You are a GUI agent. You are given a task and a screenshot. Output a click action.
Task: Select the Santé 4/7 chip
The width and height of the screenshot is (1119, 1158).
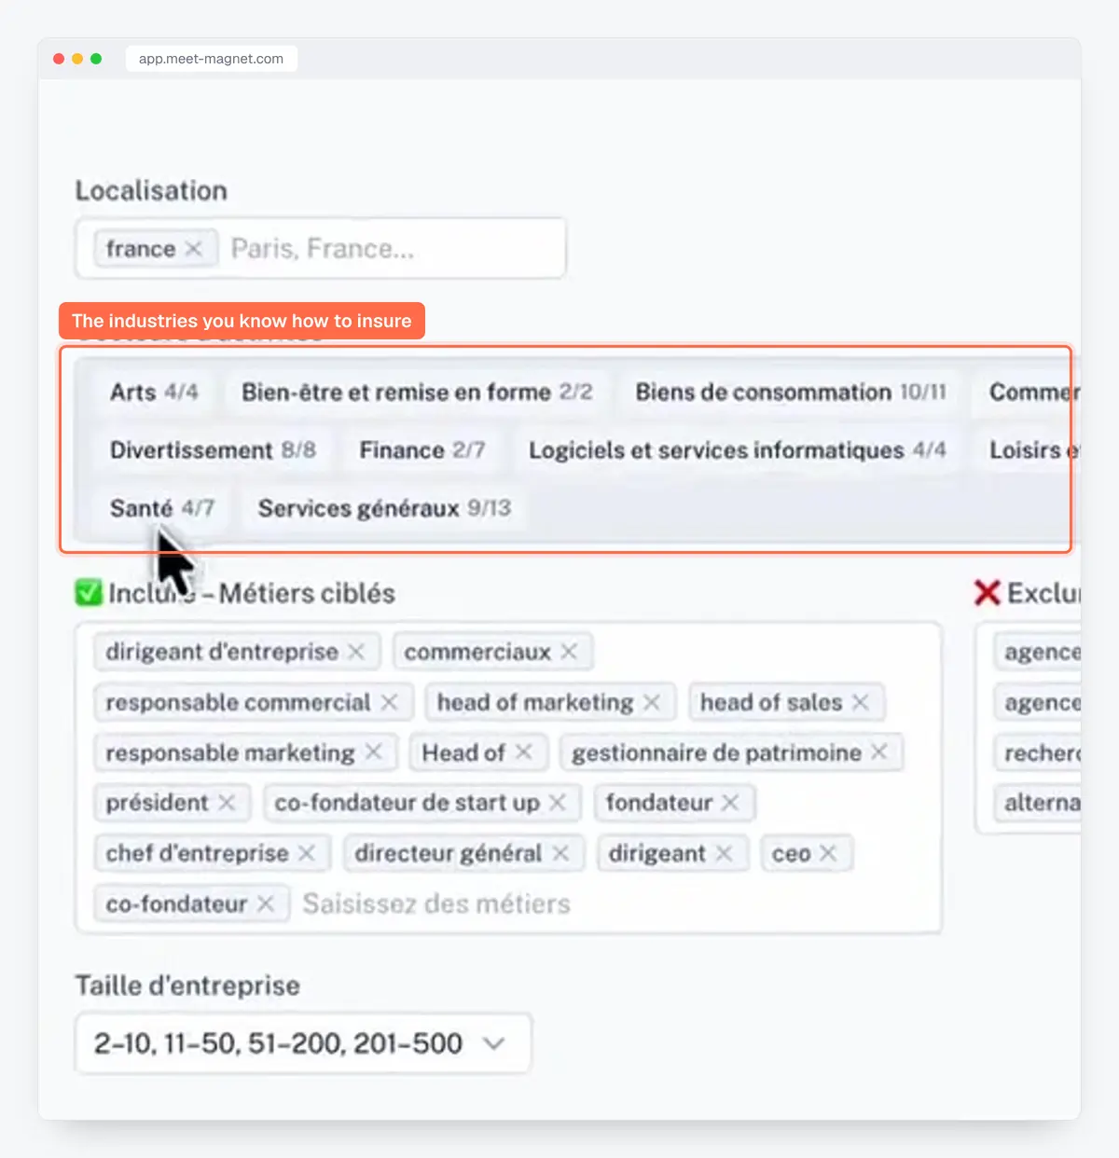(x=162, y=508)
